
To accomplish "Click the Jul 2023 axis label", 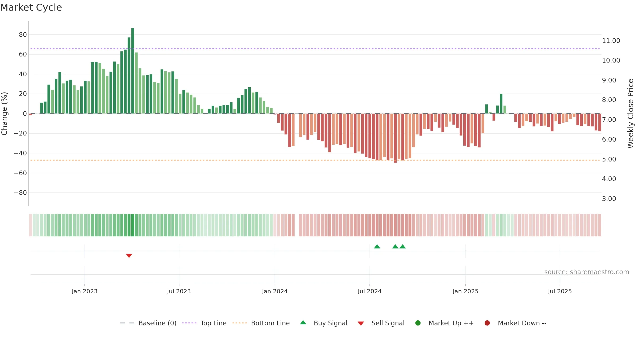I will [x=179, y=291].
